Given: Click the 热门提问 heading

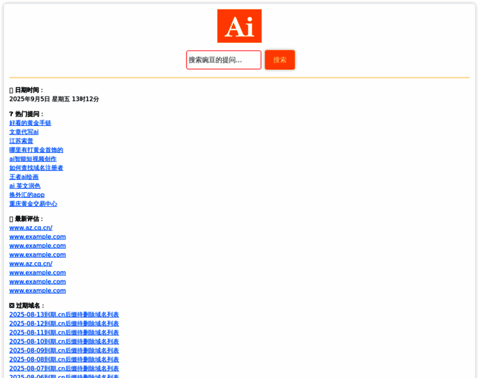Looking at the screenshot, I should tap(27, 114).
